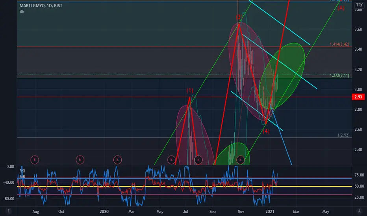This screenshot has width=367, height=216.
Task: Click the 3.40 price axis value
Action: tap(358, 49)
